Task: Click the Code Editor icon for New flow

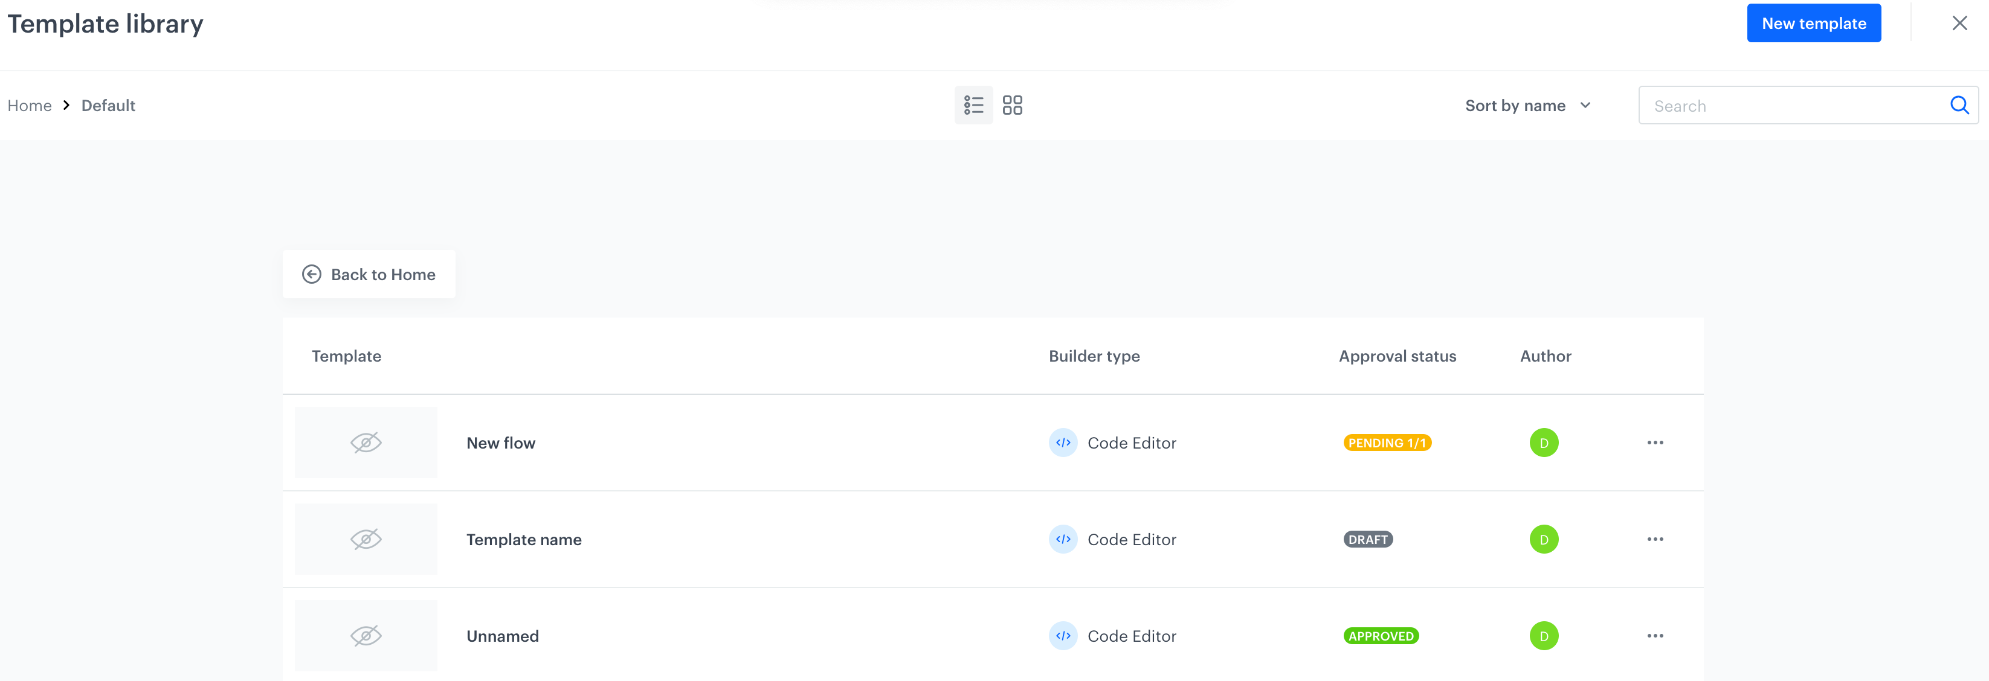Action: click(x=1063, y=443)
